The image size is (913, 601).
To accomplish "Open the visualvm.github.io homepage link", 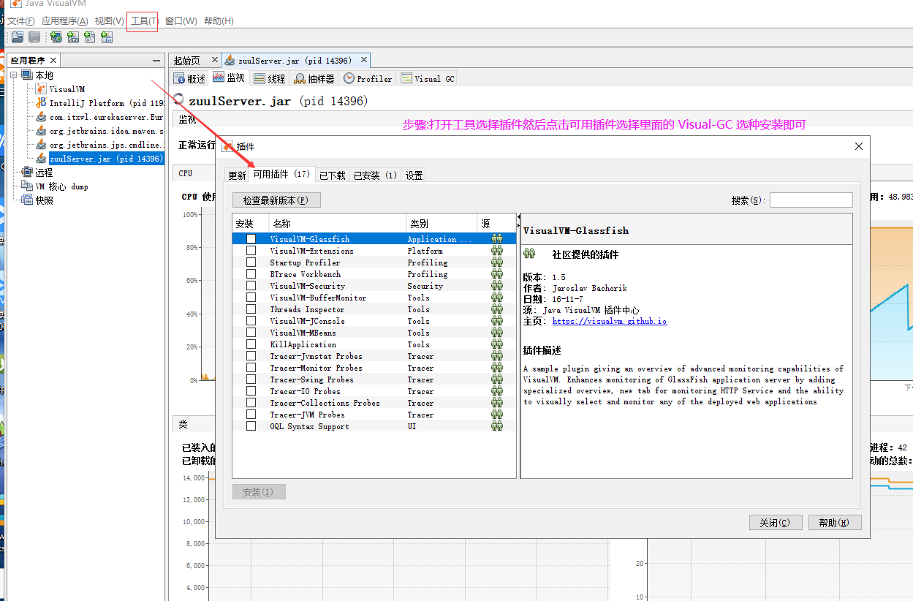I will (x=610, y=321).
